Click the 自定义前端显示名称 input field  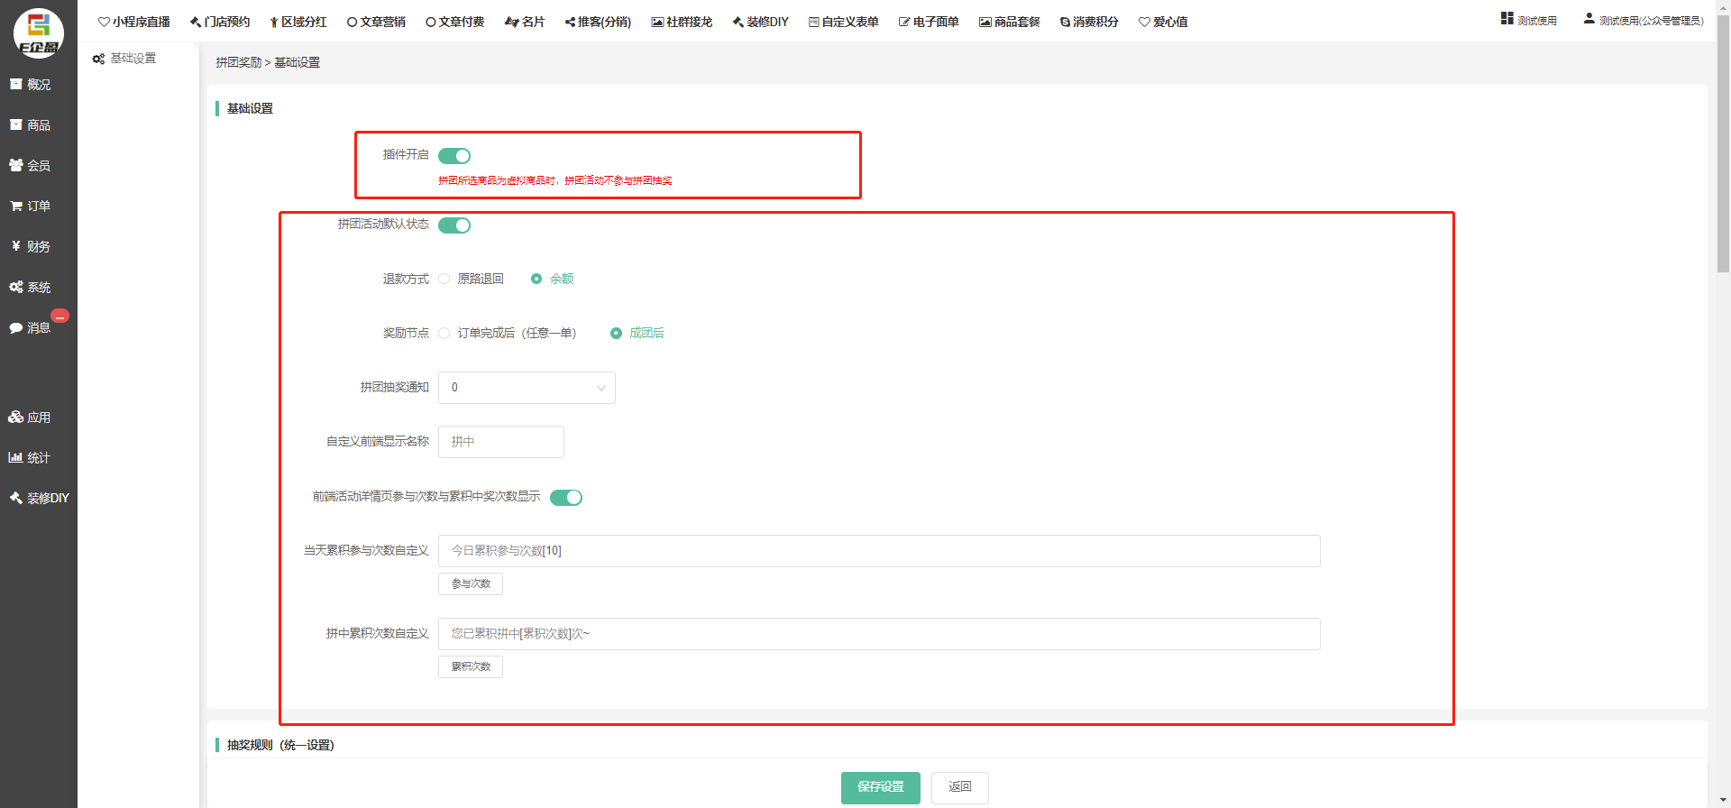(x=500, y=442)
